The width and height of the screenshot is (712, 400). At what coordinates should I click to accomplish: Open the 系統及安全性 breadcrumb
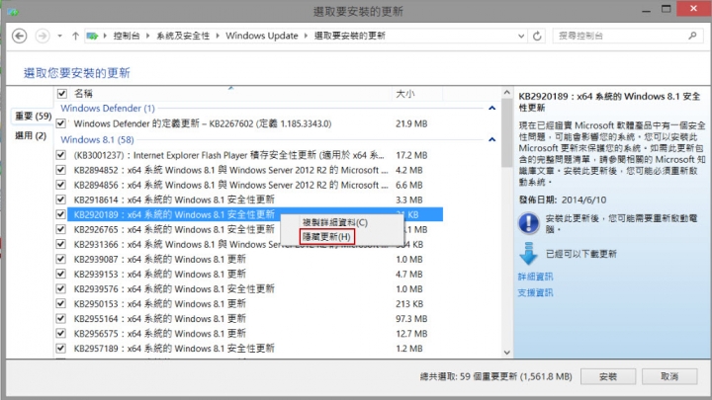(x=183, y=36)
